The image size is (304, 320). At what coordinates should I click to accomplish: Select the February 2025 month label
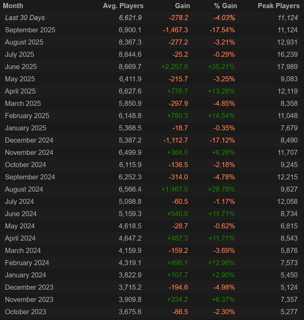point(27,116)
